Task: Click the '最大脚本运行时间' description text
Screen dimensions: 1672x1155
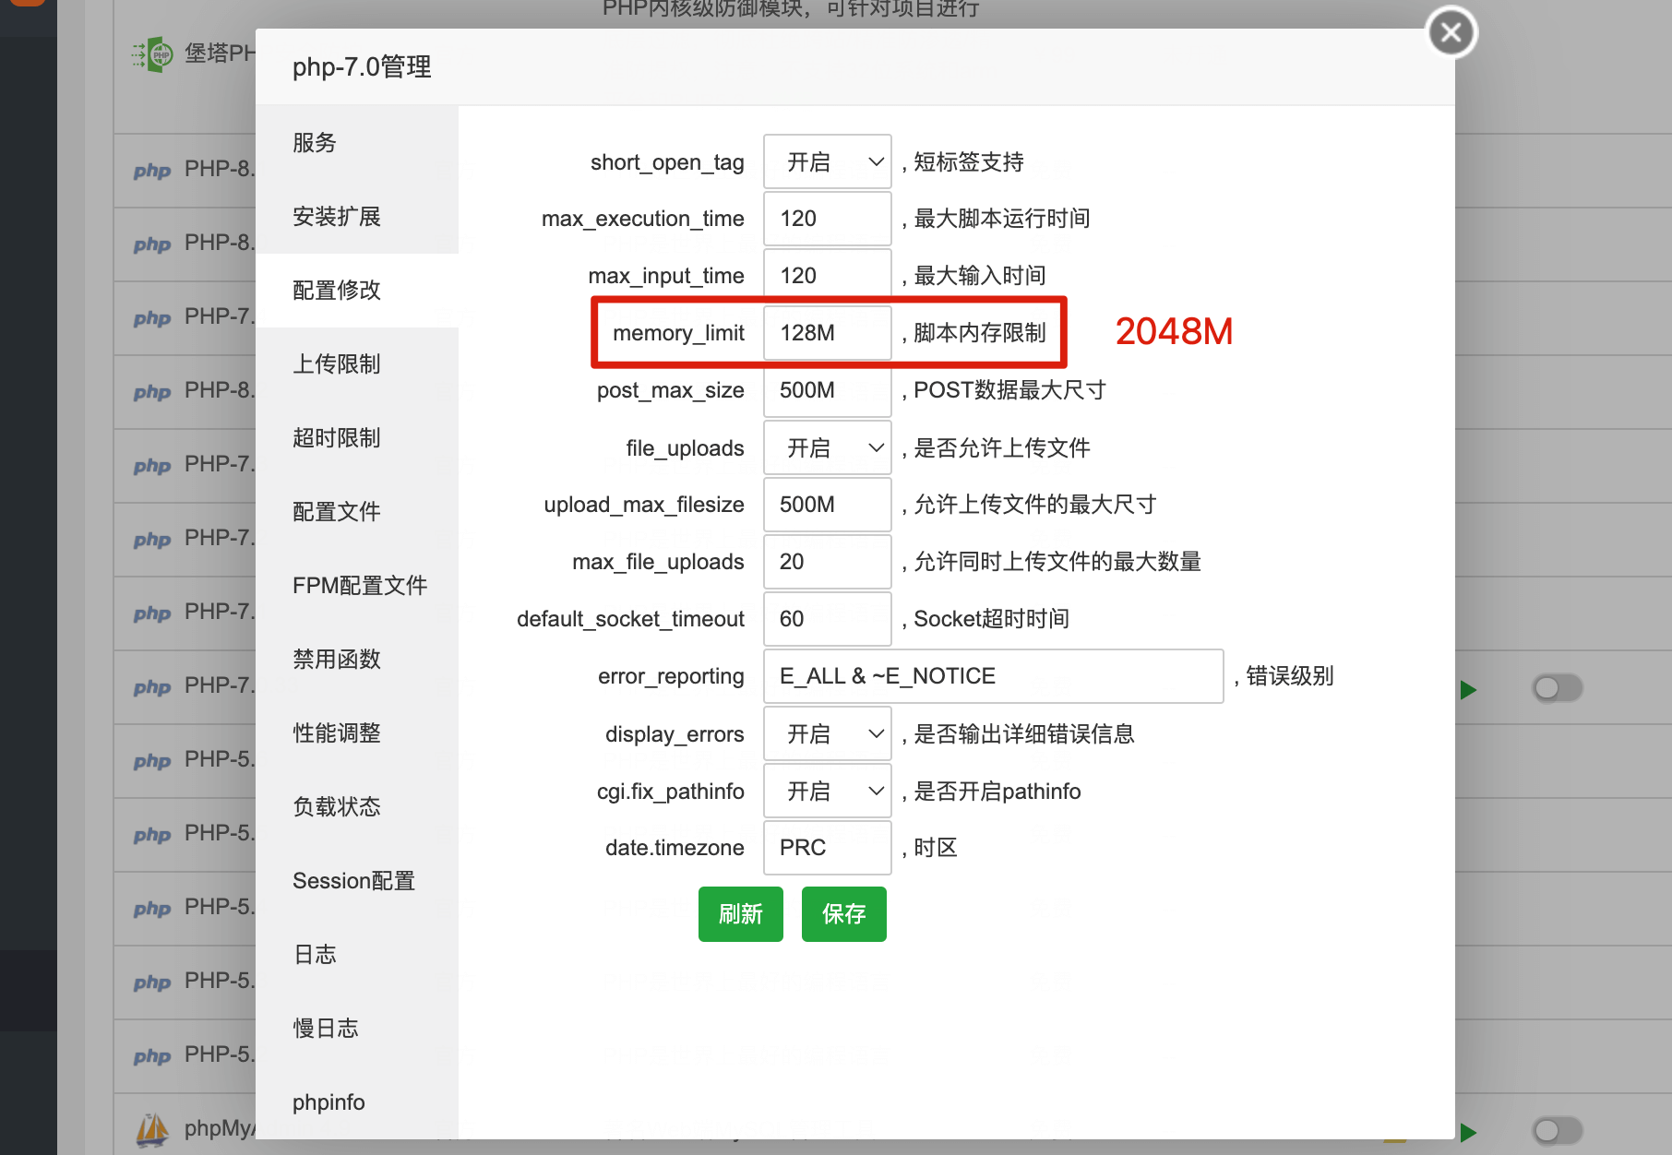Action: [x=1002, y=219]
